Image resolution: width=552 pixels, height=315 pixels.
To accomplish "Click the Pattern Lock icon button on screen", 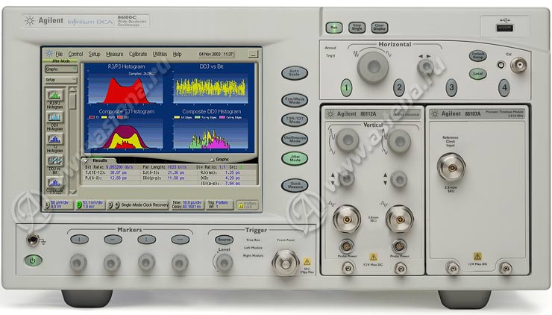I will click(x=248, y=205).
